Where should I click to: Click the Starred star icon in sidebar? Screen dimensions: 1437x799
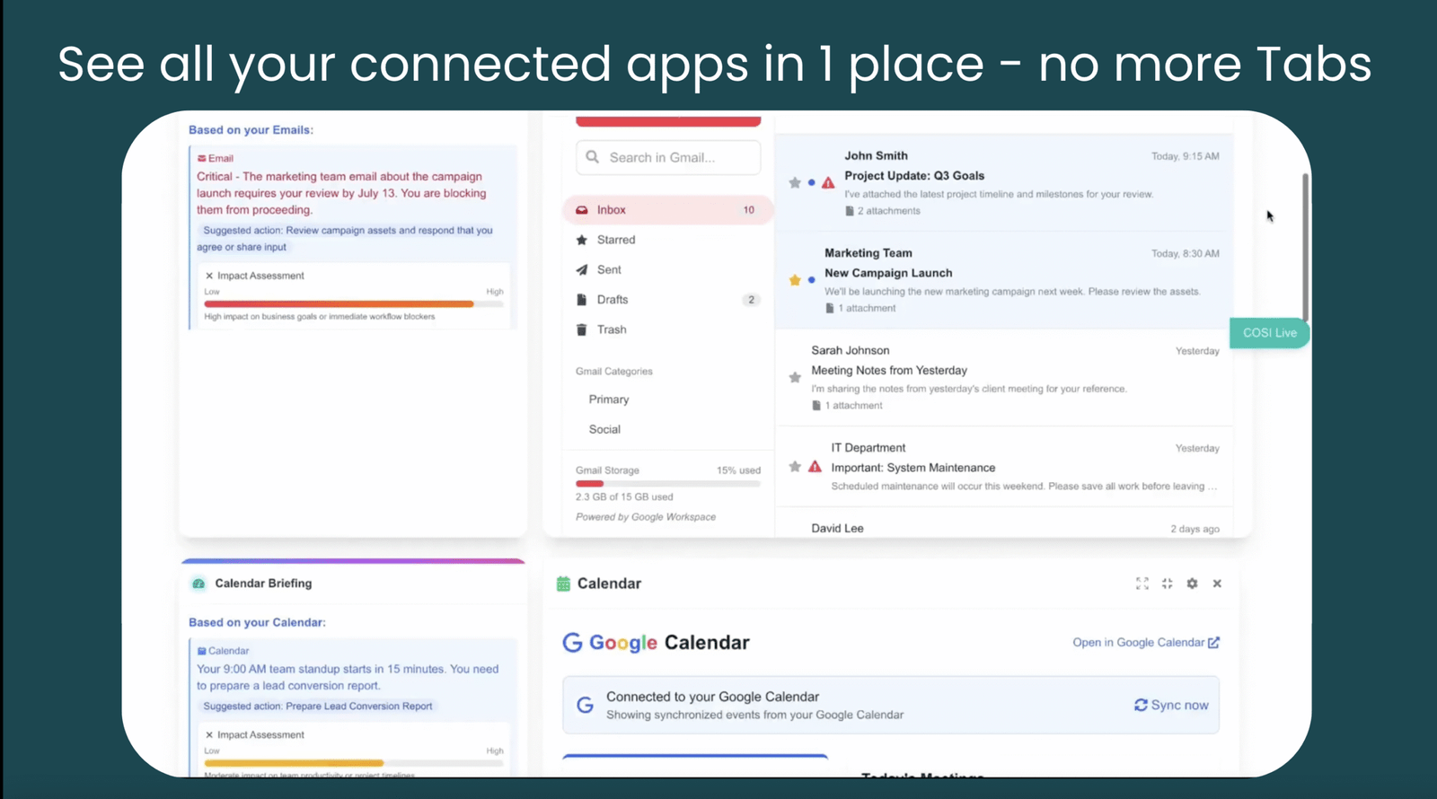582,240
